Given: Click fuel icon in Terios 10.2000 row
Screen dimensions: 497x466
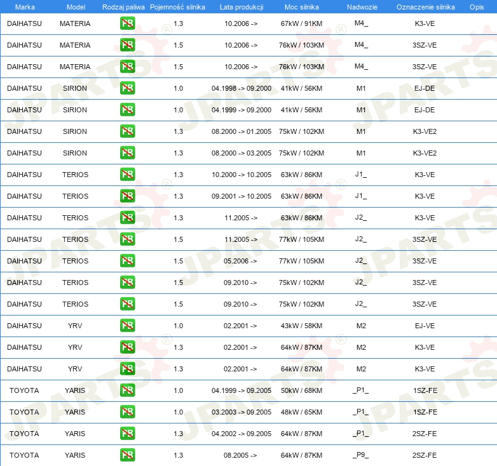Looking at the screenshot, I should coord(127,175).
